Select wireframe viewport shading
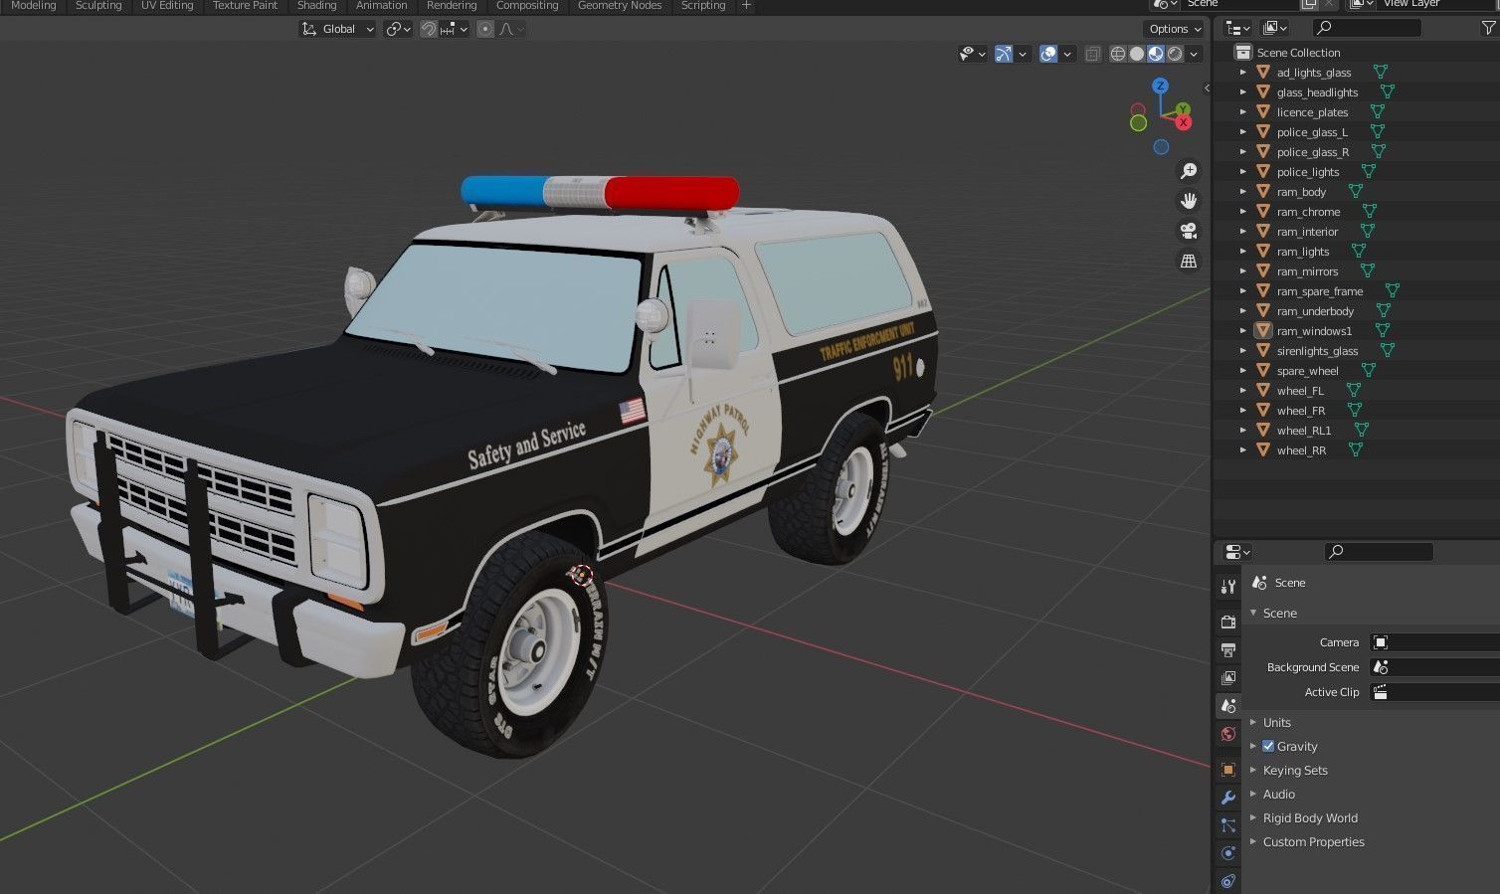The image size is (1500, 894). [1118, 54]
